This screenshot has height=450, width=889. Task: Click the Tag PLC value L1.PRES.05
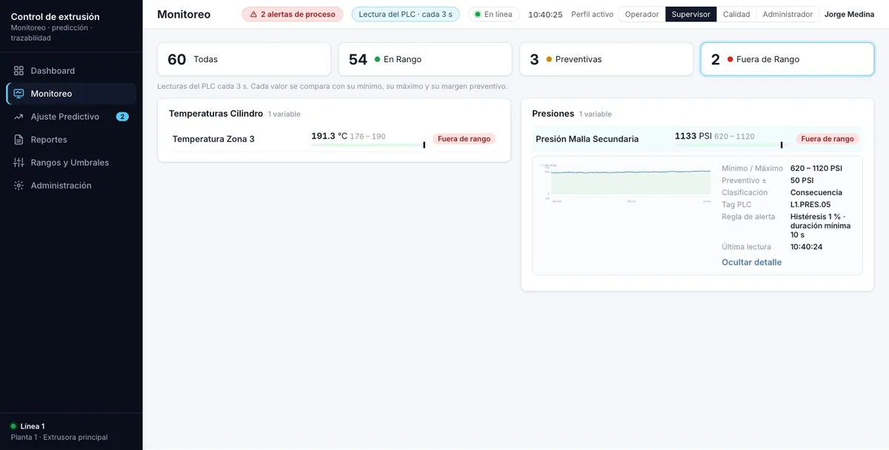810,204
